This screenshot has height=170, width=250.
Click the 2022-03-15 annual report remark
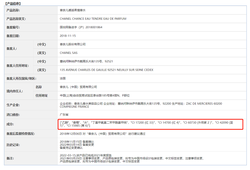click(x=86, y=155)
